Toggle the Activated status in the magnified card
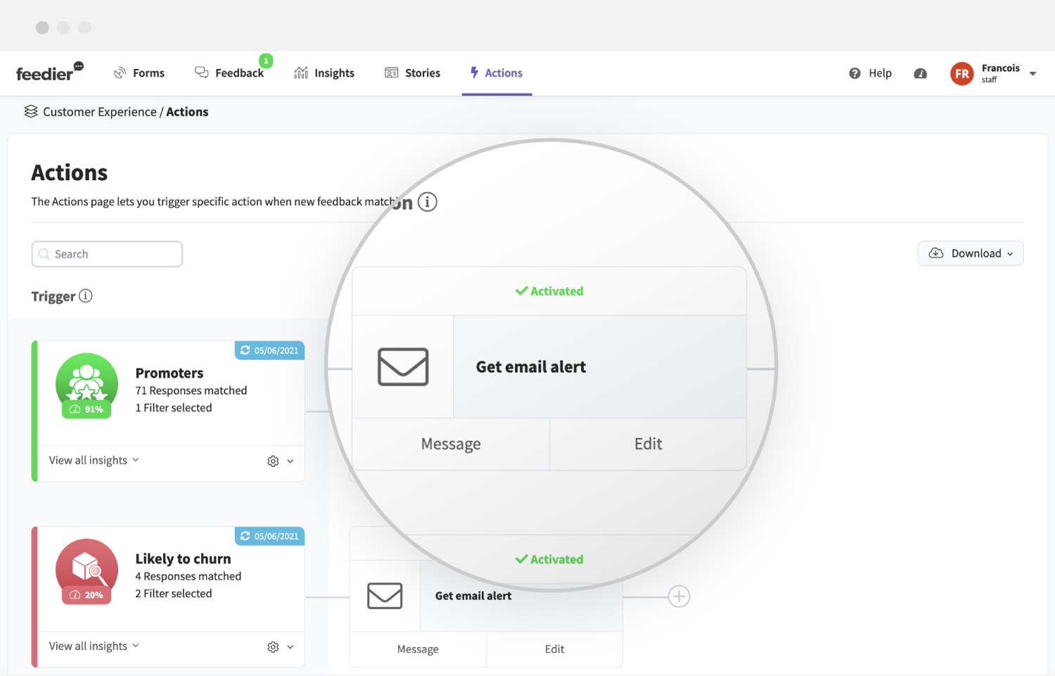The height and width of the screenshot is (676, 1055). [549, 291]
